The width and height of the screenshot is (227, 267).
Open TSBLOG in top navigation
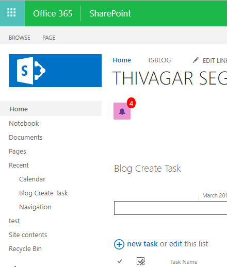[159, 60]
